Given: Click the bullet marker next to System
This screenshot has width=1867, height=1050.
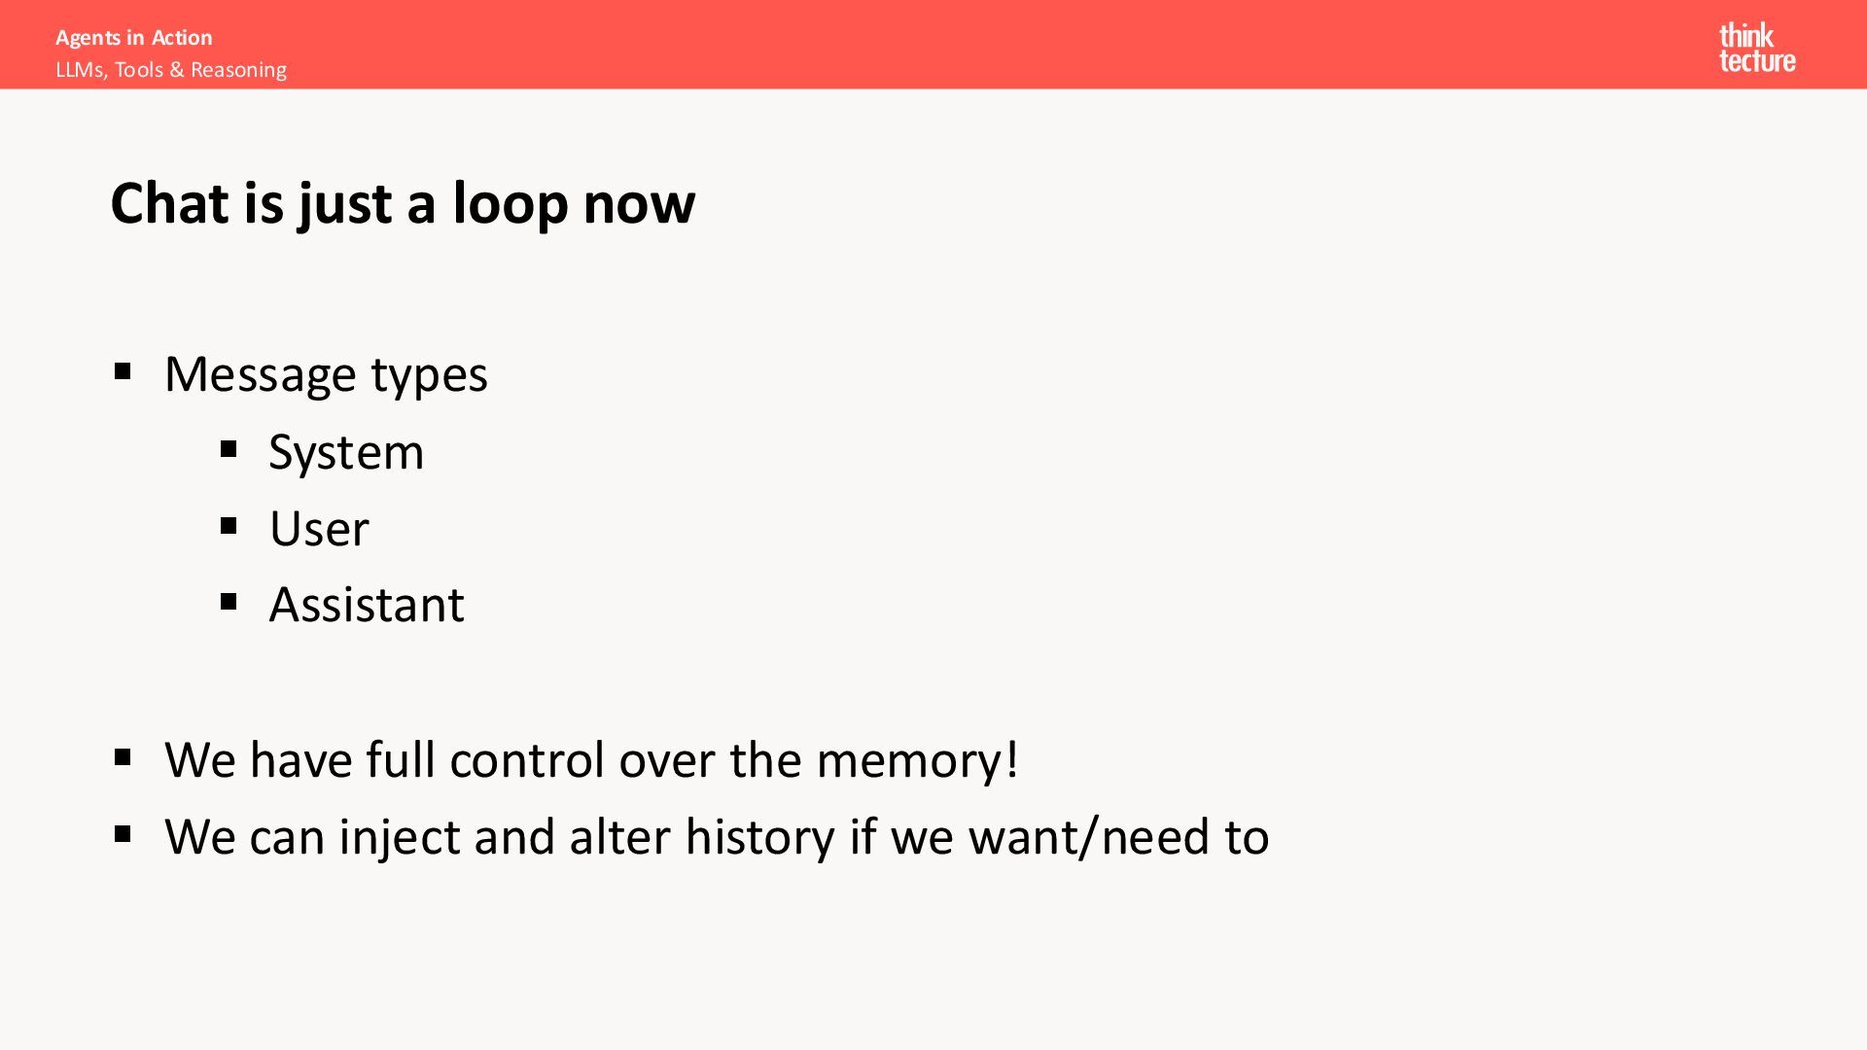Looking at the screenshot, I should (x=229, y=449).
